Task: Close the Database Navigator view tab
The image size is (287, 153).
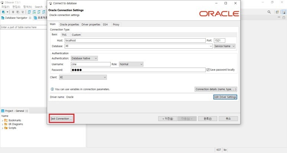Action: [30, 18]
